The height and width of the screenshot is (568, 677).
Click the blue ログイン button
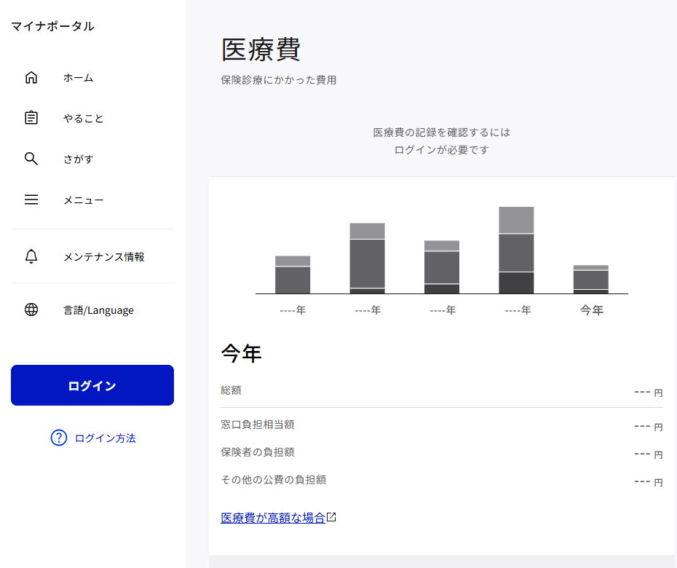pyautogui.click(x=92, y=385)
